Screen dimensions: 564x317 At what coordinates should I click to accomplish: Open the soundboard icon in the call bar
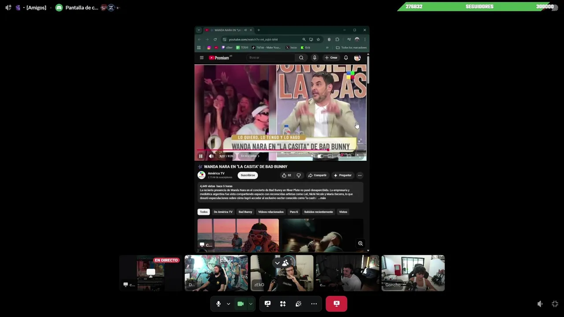click(298, 304)
